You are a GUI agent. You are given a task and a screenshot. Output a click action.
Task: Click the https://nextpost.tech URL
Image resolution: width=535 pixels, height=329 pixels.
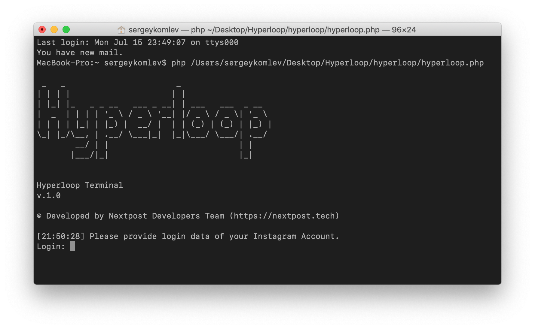pos(284,216)
